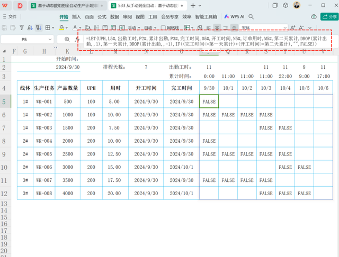Add a new document tab with plus
This screenshot has height=257, width=339.
tap(193, 6)
